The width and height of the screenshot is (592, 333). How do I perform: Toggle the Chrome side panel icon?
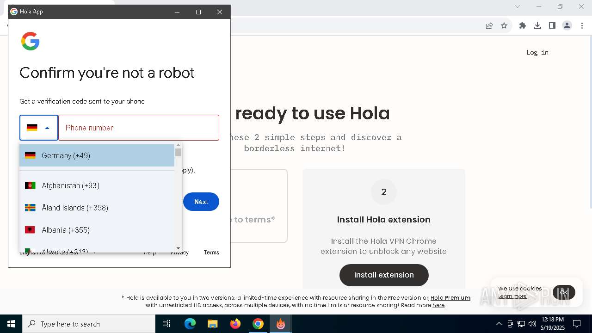(x=552, y=26)
